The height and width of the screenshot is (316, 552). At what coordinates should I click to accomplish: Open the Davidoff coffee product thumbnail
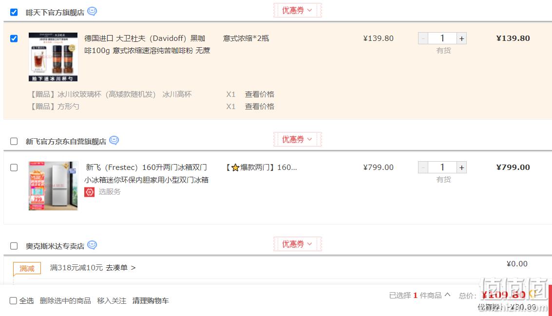(x=53, y=57)
